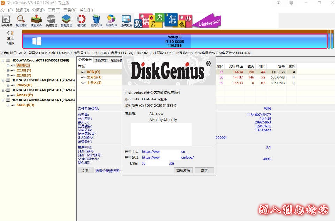Click the 搜索分区 (Search Partitions) magnifier icon

pyautogui.click(x=21, y=21)
